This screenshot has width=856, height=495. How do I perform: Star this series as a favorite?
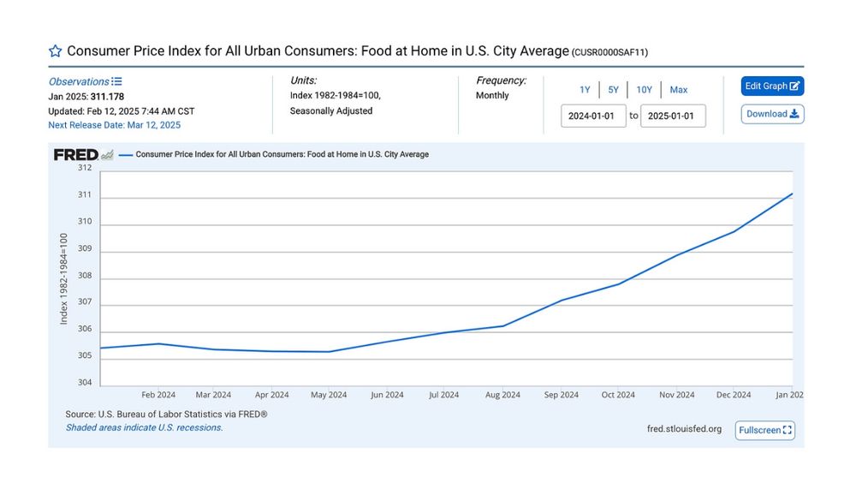(56, 51)
